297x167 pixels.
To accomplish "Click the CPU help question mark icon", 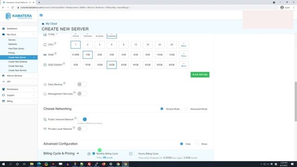I will 55,43.
